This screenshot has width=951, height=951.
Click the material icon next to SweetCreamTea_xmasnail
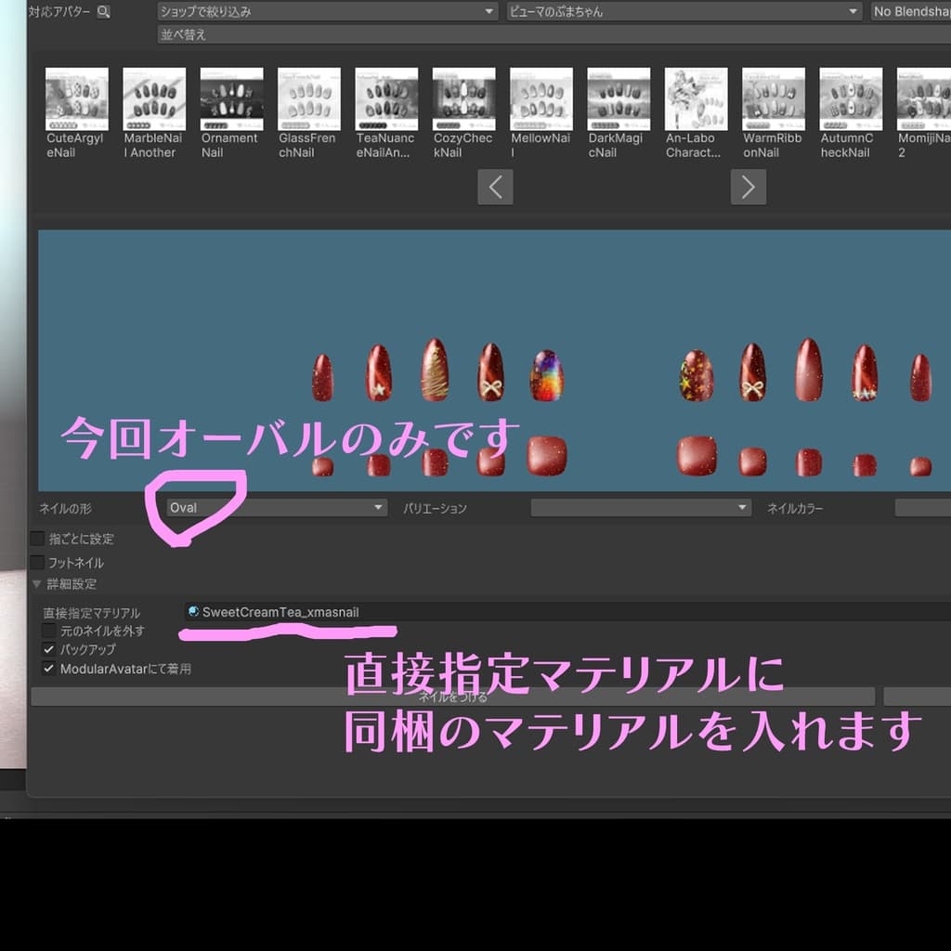193,612
